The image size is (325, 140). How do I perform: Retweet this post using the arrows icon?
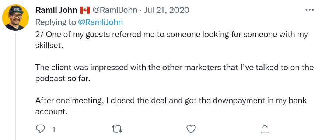click(x=117, y=129)
